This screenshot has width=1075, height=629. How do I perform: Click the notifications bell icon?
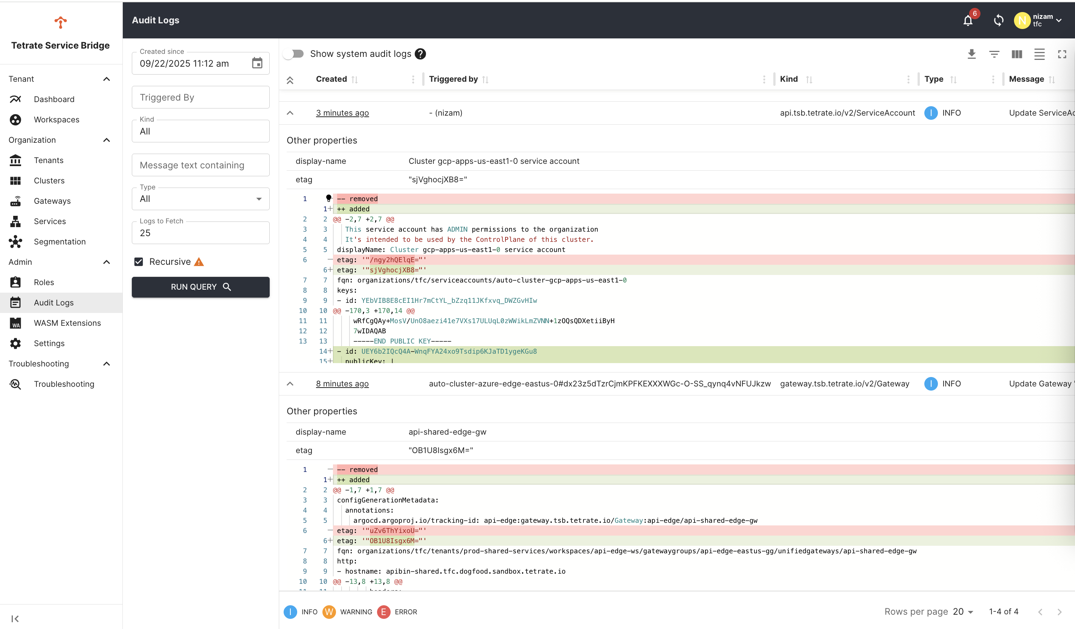(968, 20)
